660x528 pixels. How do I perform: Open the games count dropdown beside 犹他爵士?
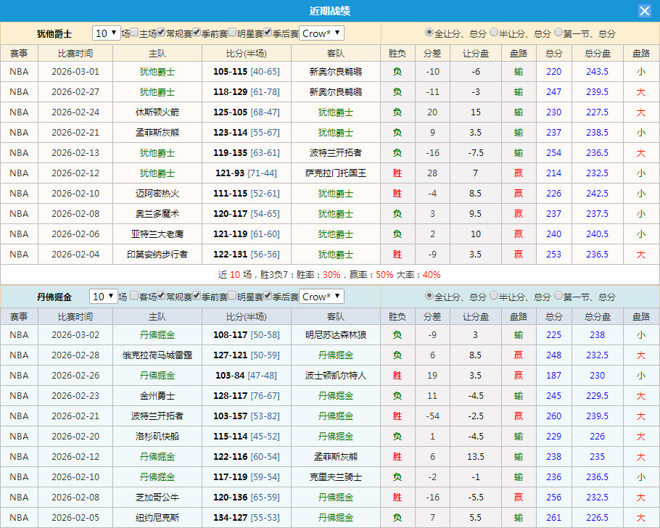(x=104, y=33)
